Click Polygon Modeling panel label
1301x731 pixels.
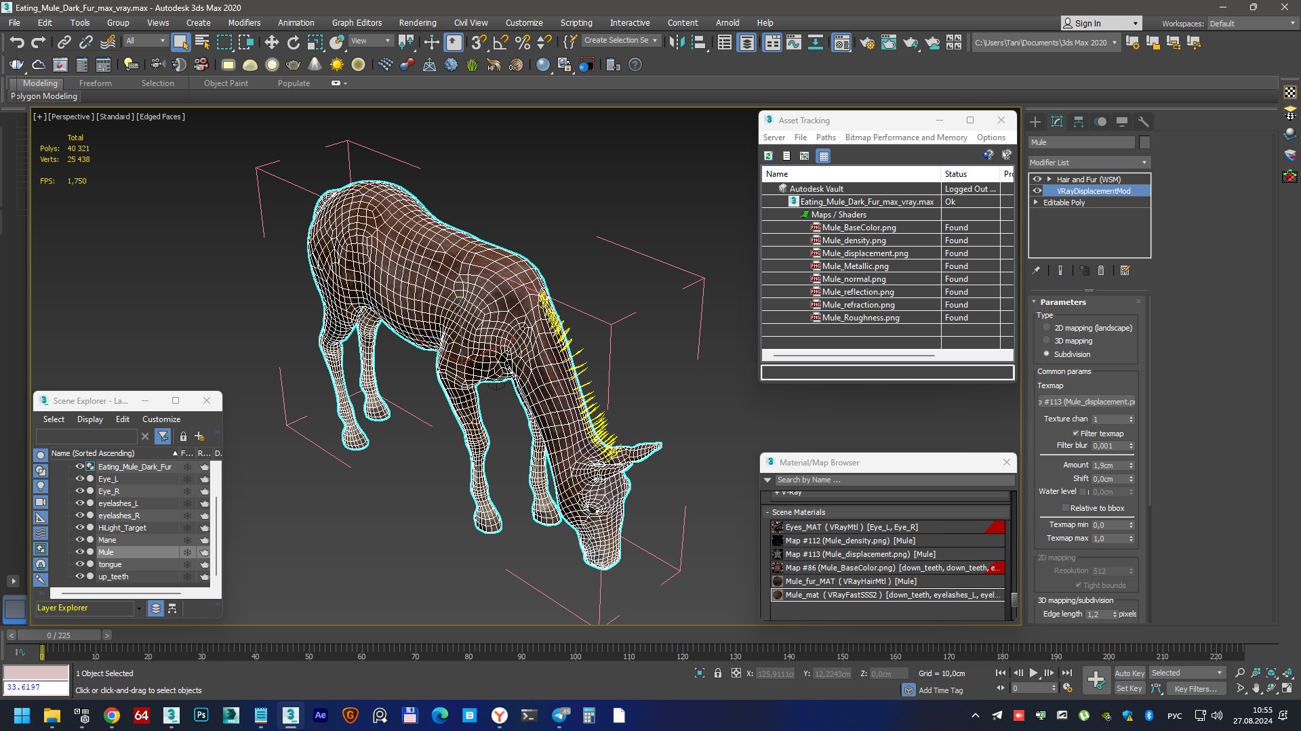[44, 96]
